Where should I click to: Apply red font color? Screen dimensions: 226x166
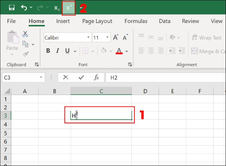pyautogui.click(x=119, y=51)
